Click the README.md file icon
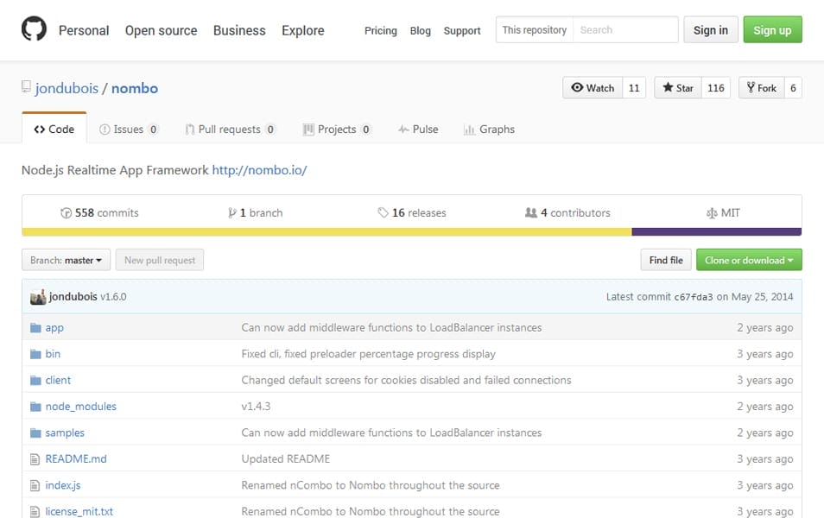The height and width of the screenshot is (518, 824). pyautogui.click(x=35, y=459)
